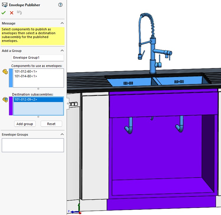Collapse the Message section
221x215 pixels.
(62, 23)
